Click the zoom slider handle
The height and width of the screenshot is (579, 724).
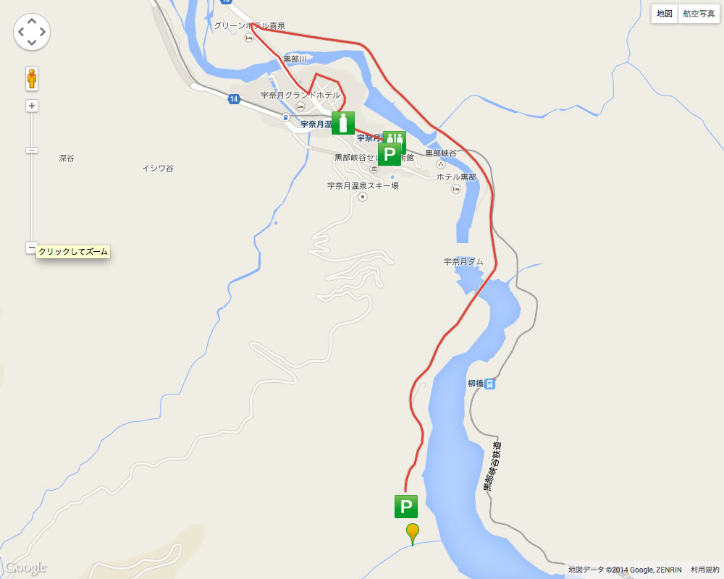31,150
